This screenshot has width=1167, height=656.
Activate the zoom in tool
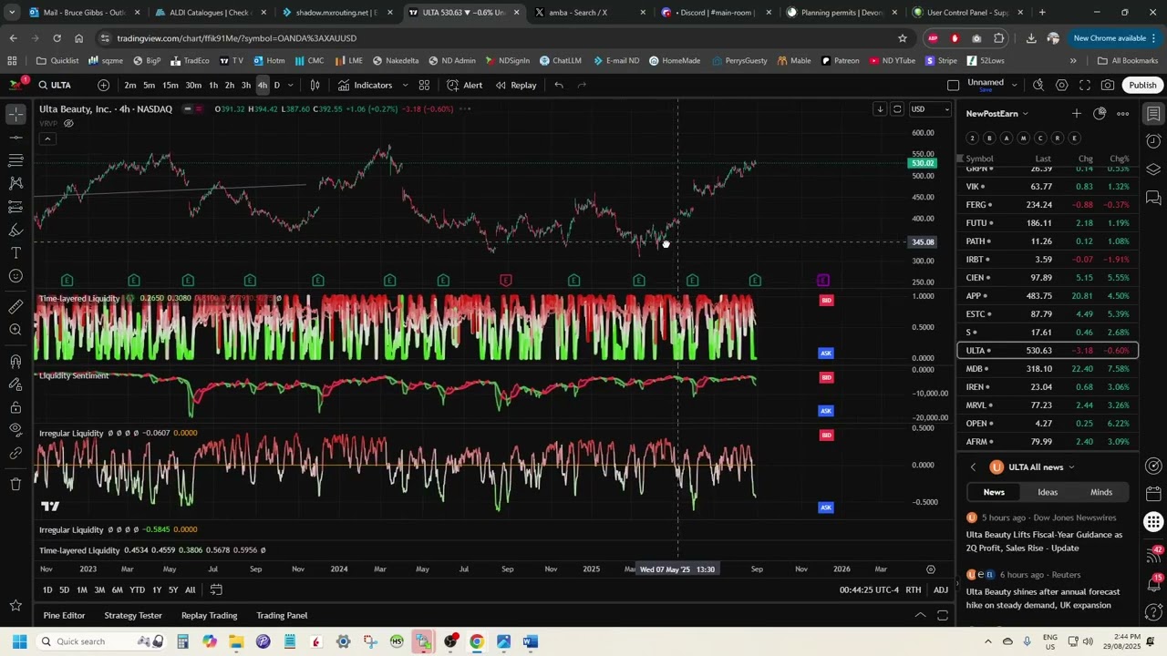coord(15,330)
